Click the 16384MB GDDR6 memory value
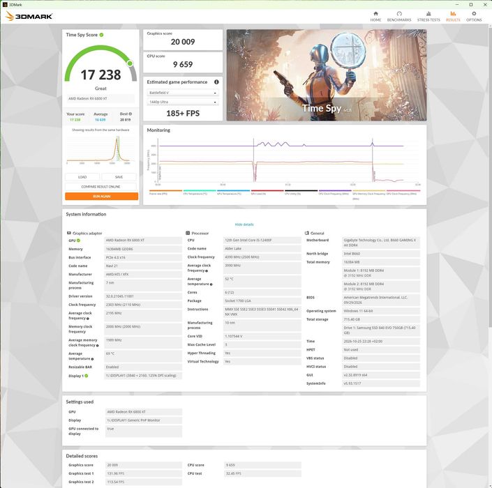This screenshot has height=488, width=492. point(143,249)
